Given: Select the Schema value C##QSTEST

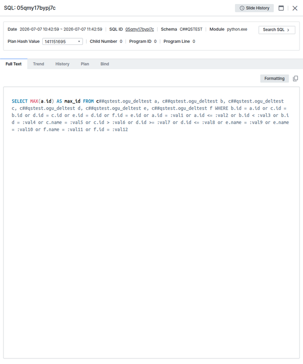Looking at the screenshot, I should tap(191, 29).
